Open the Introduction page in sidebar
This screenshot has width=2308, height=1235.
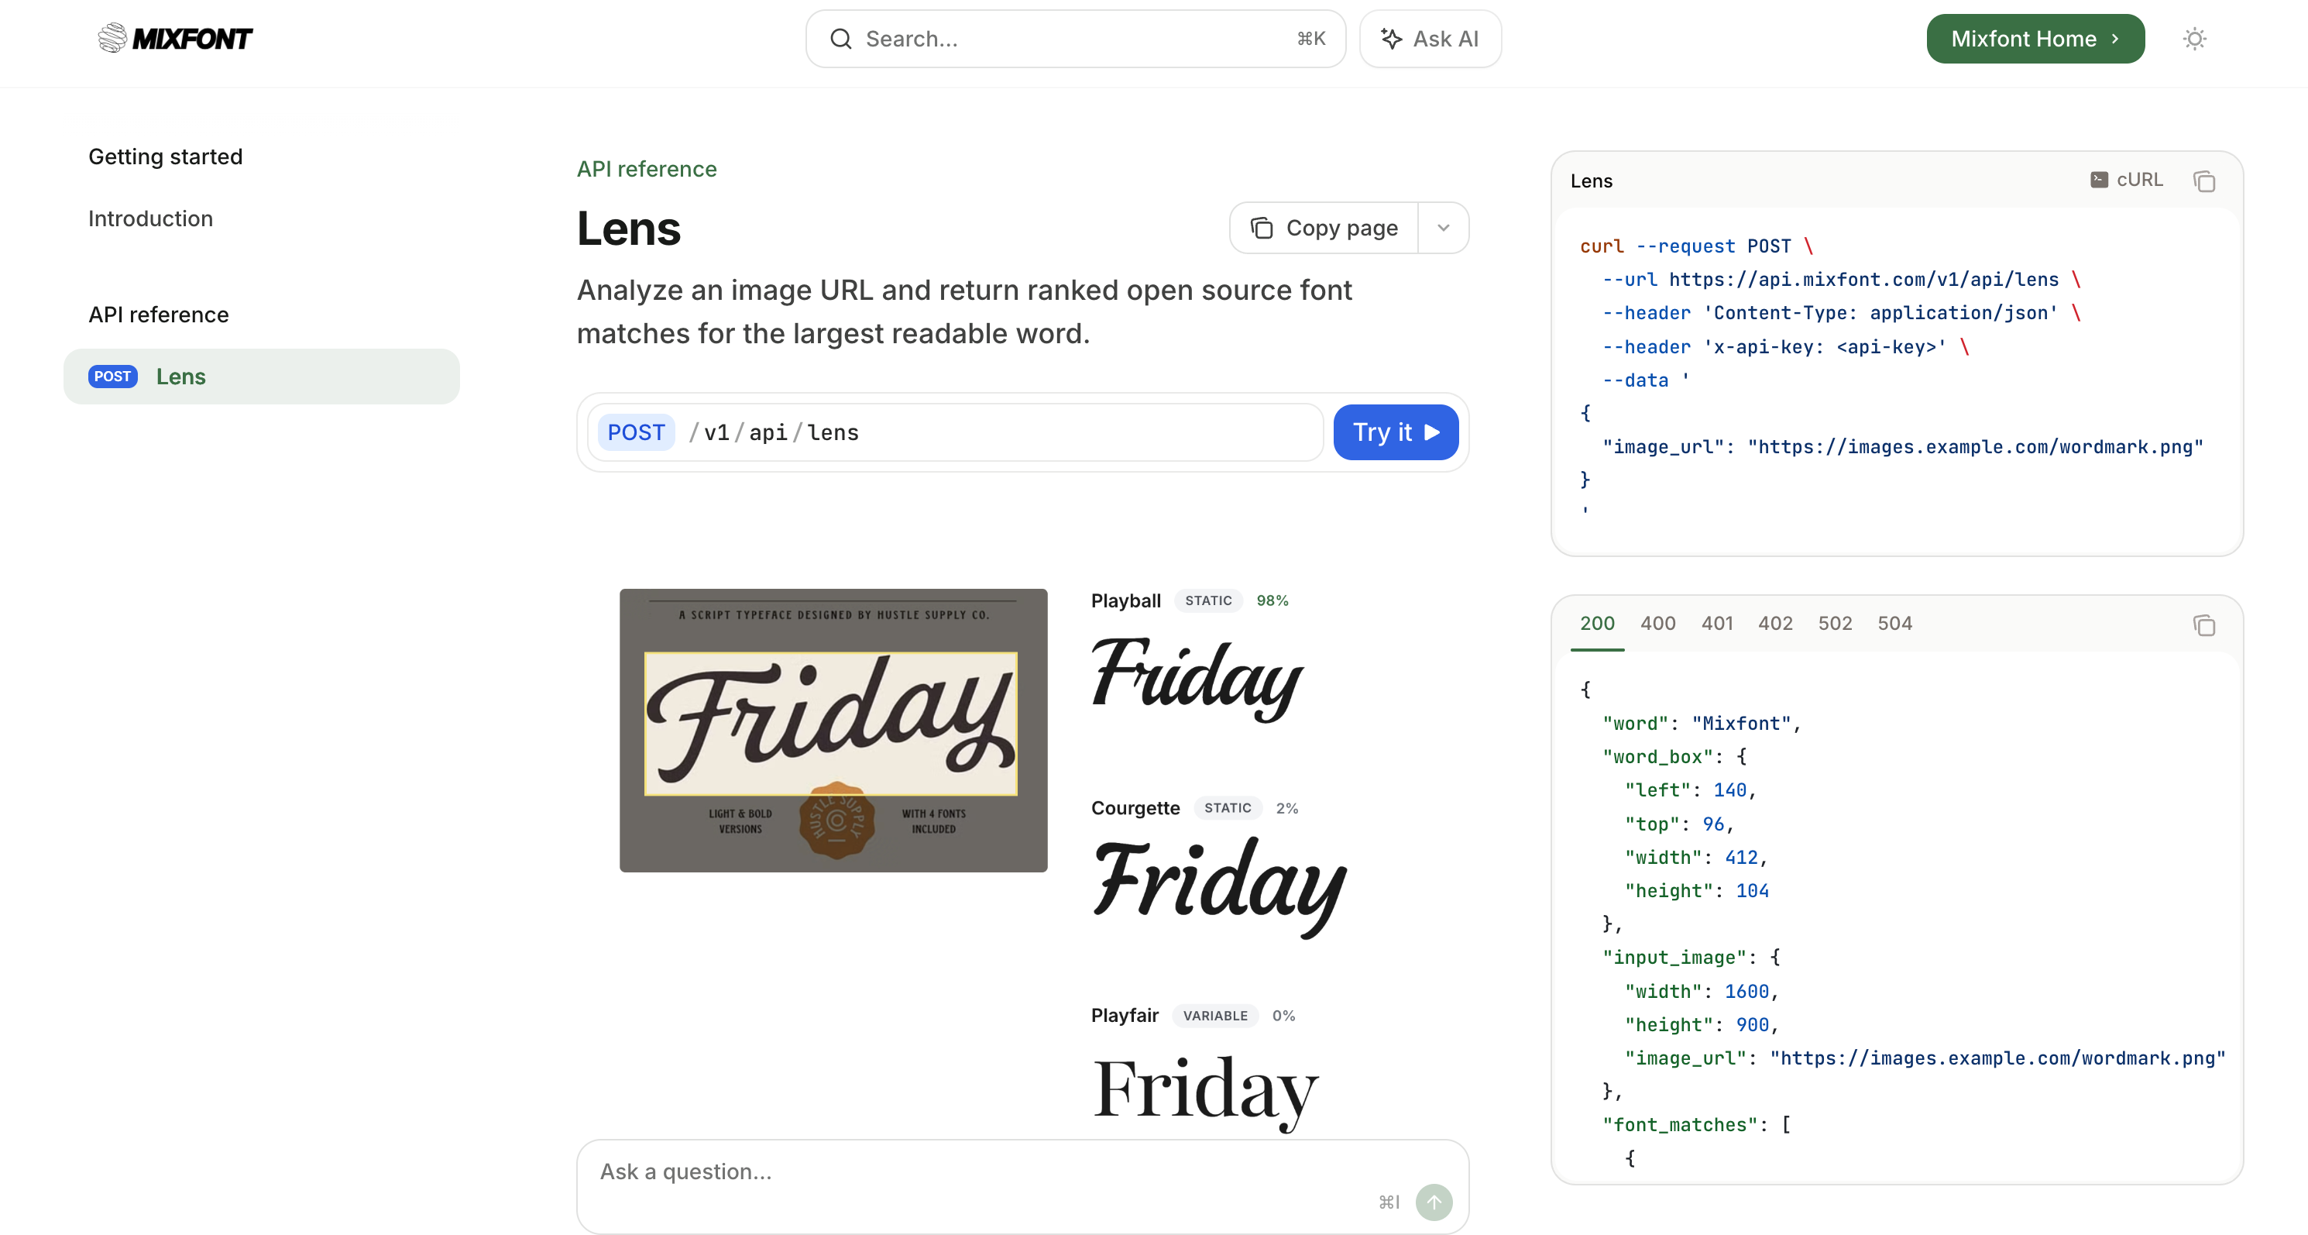click(150, 218)
